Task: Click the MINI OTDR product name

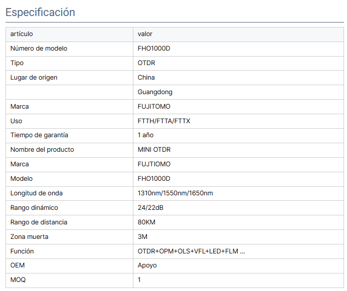Action: pos(154,150)
